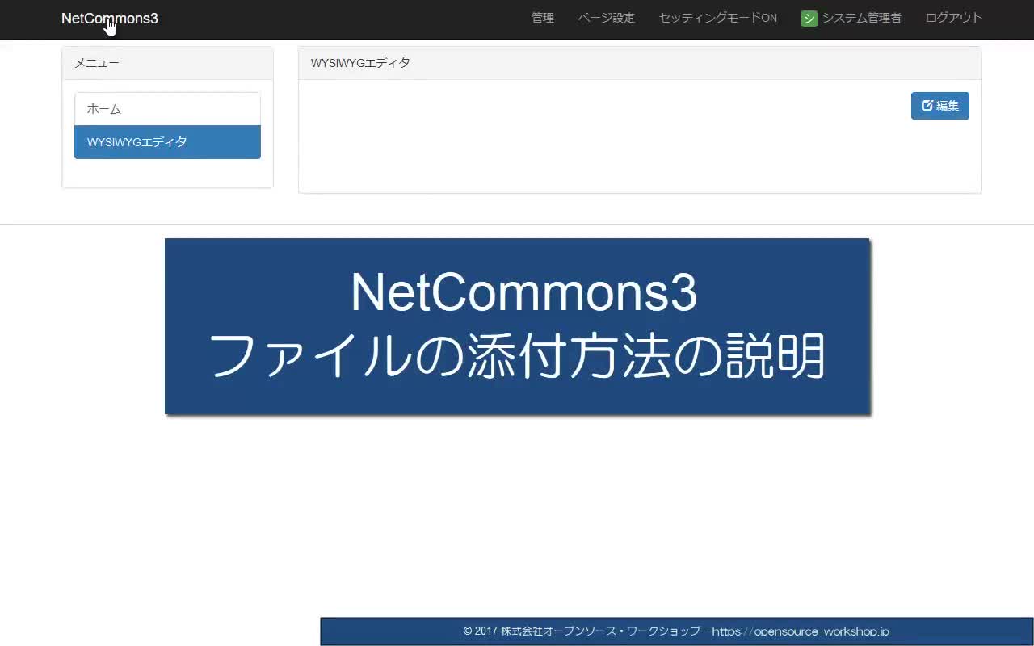The image size is (1034, 646).
Task: Toggle セッティングモードON in the navbar
Action: [717, 18]
